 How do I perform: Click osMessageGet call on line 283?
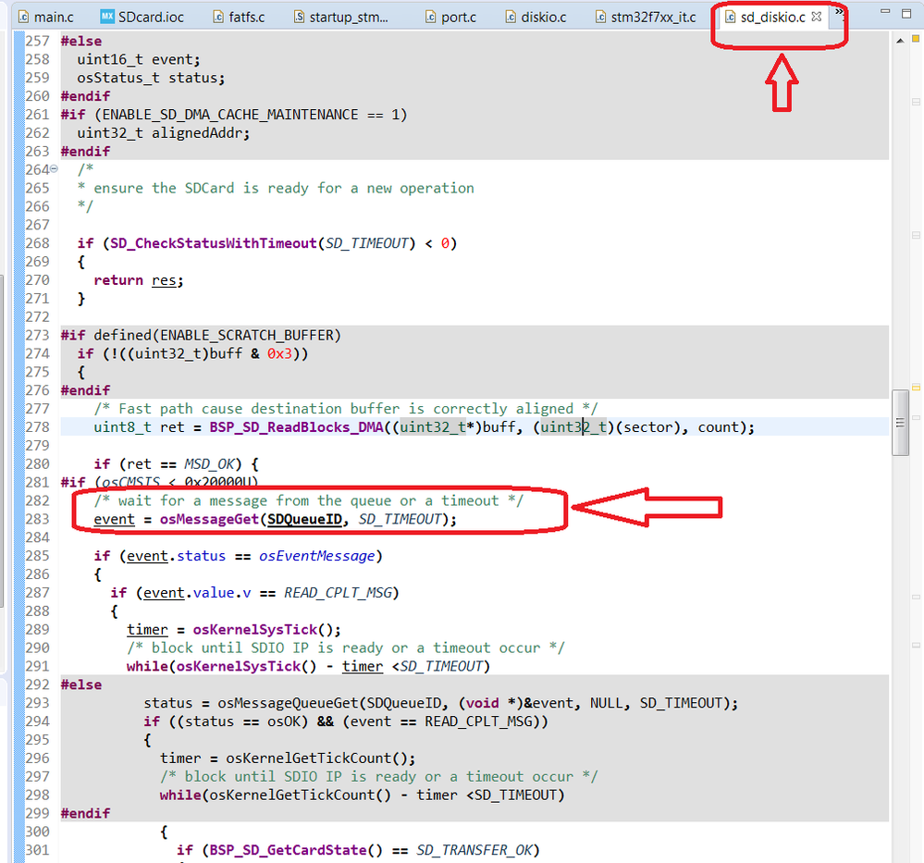(x=209, y=519)
